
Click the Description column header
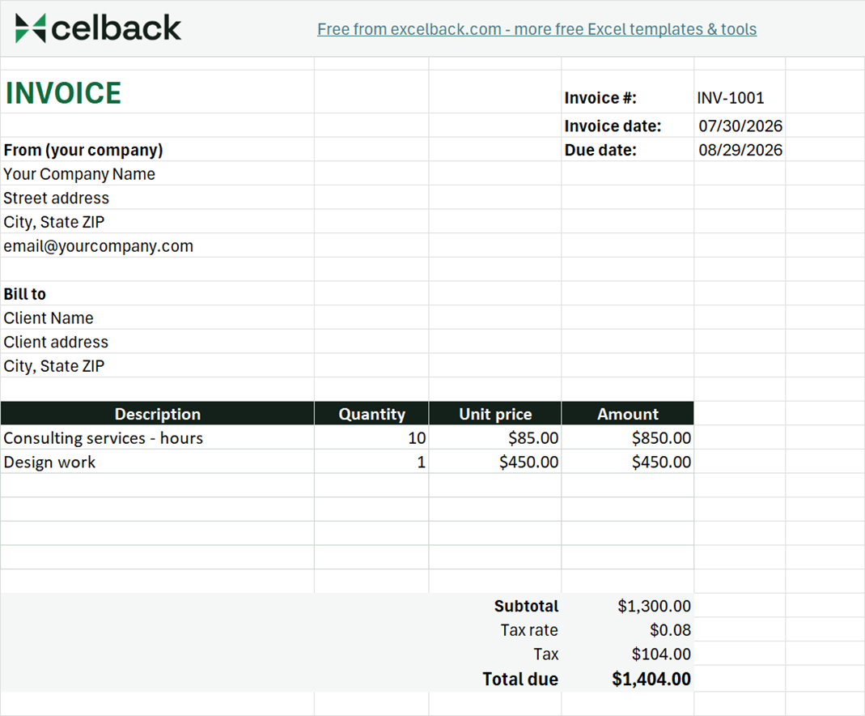(x=157, y=413)
